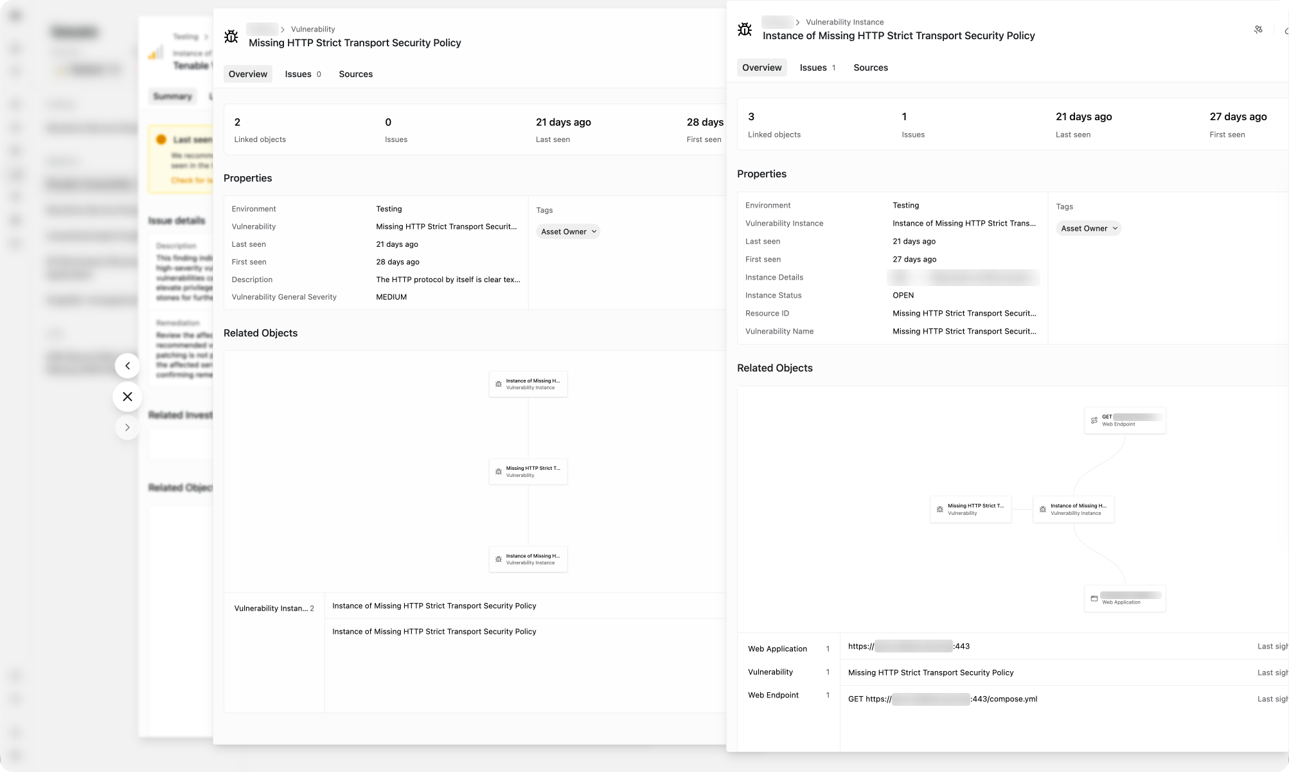The height and width of the screenshot is (772, 1289).
Task: Switch to Sources tab in right panel
Action: (870, 67)
